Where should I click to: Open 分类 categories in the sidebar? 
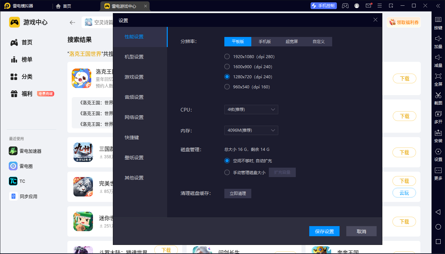(x=22, y=77)
